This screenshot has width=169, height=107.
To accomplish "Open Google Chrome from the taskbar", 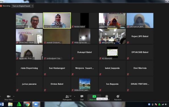I will [x=28, y=104].
